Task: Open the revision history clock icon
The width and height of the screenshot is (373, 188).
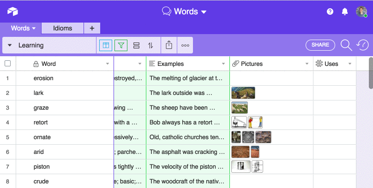Action: (363, 45)
